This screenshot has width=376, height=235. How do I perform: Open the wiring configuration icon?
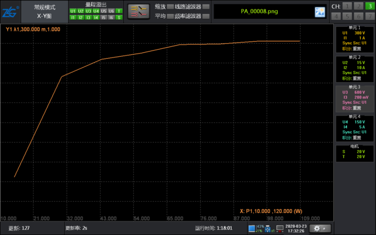(139, 11)
